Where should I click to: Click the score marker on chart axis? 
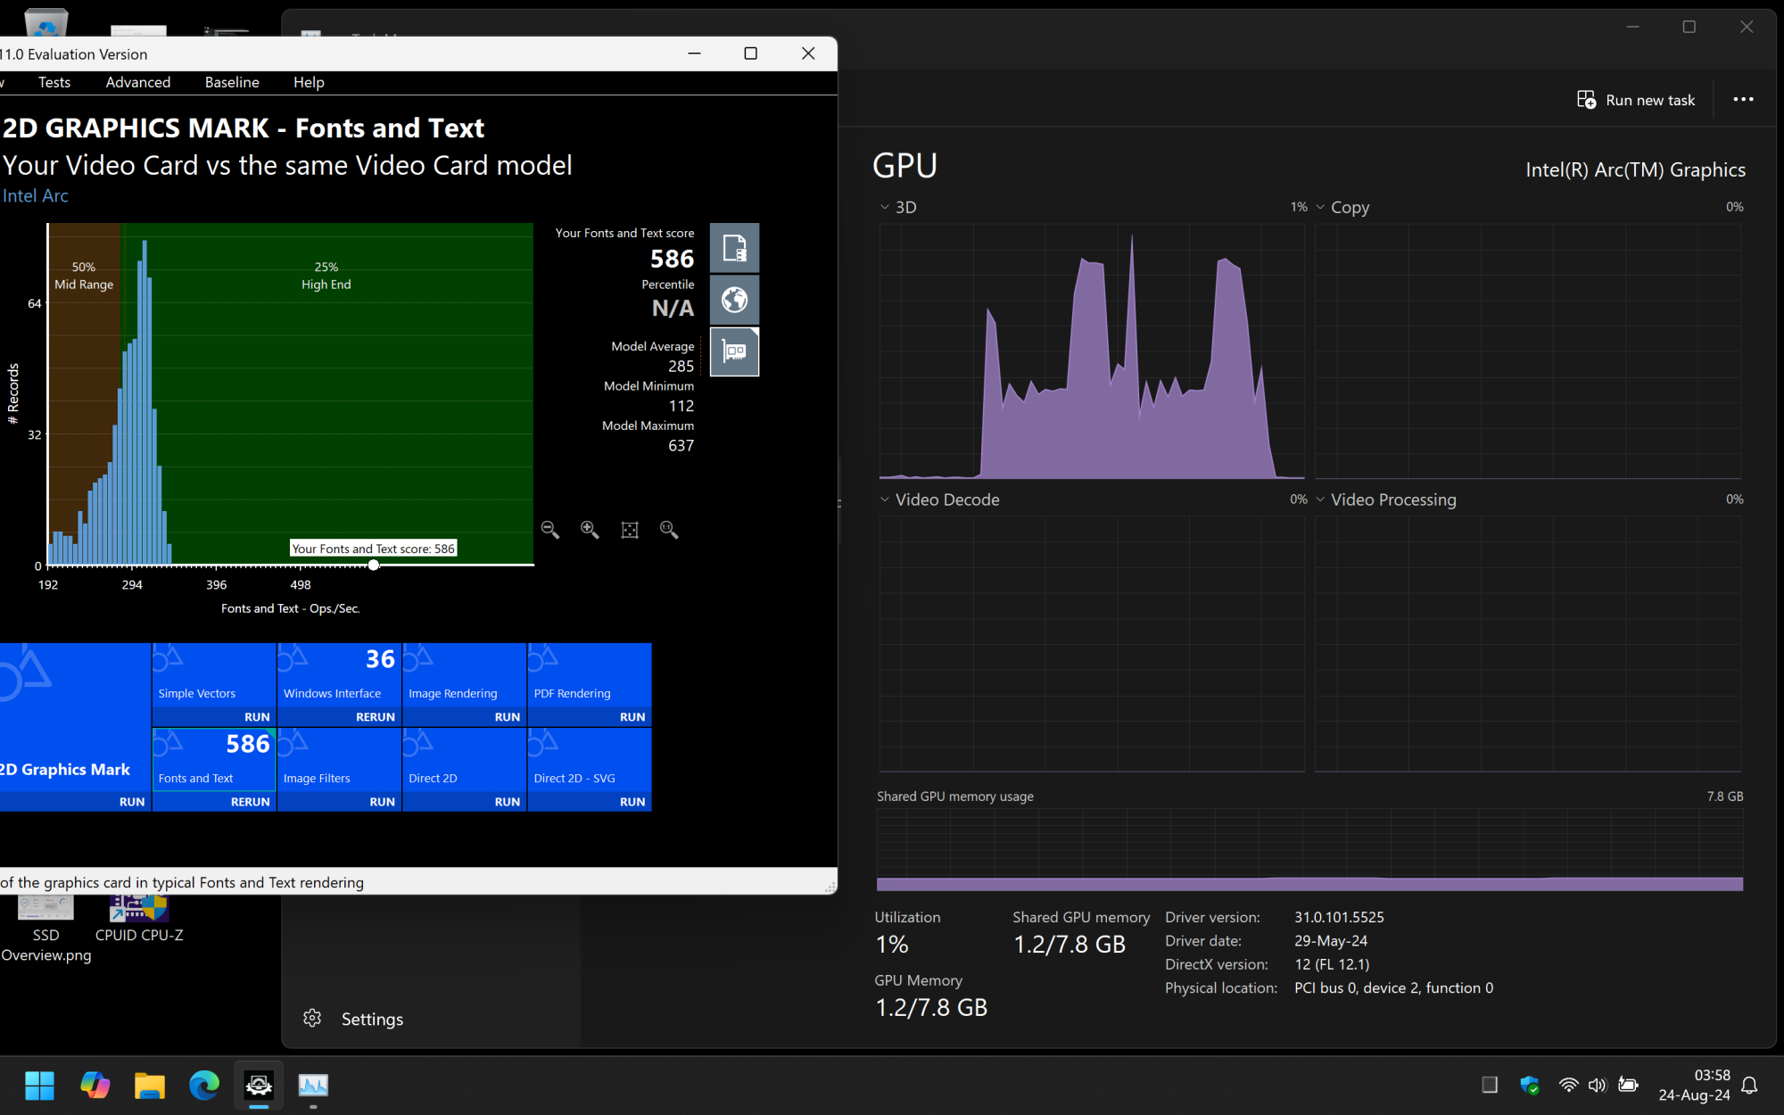(x=374, y=565)
